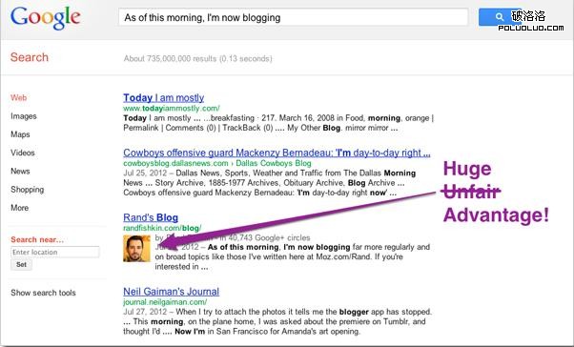Open Neil Gaiman's Journal result
Screen dimensions: 574x347
click(172, 292)
